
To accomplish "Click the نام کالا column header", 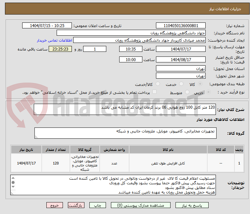I will coord(168,150).
